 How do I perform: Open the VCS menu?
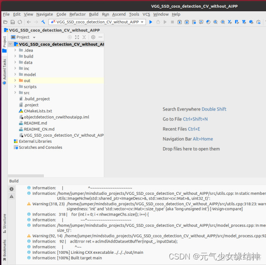(146, 14)
